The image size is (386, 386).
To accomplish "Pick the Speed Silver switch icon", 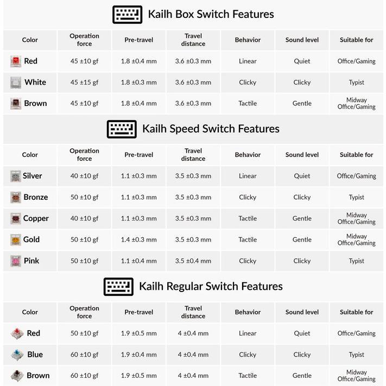I will (x=15, y=176).
